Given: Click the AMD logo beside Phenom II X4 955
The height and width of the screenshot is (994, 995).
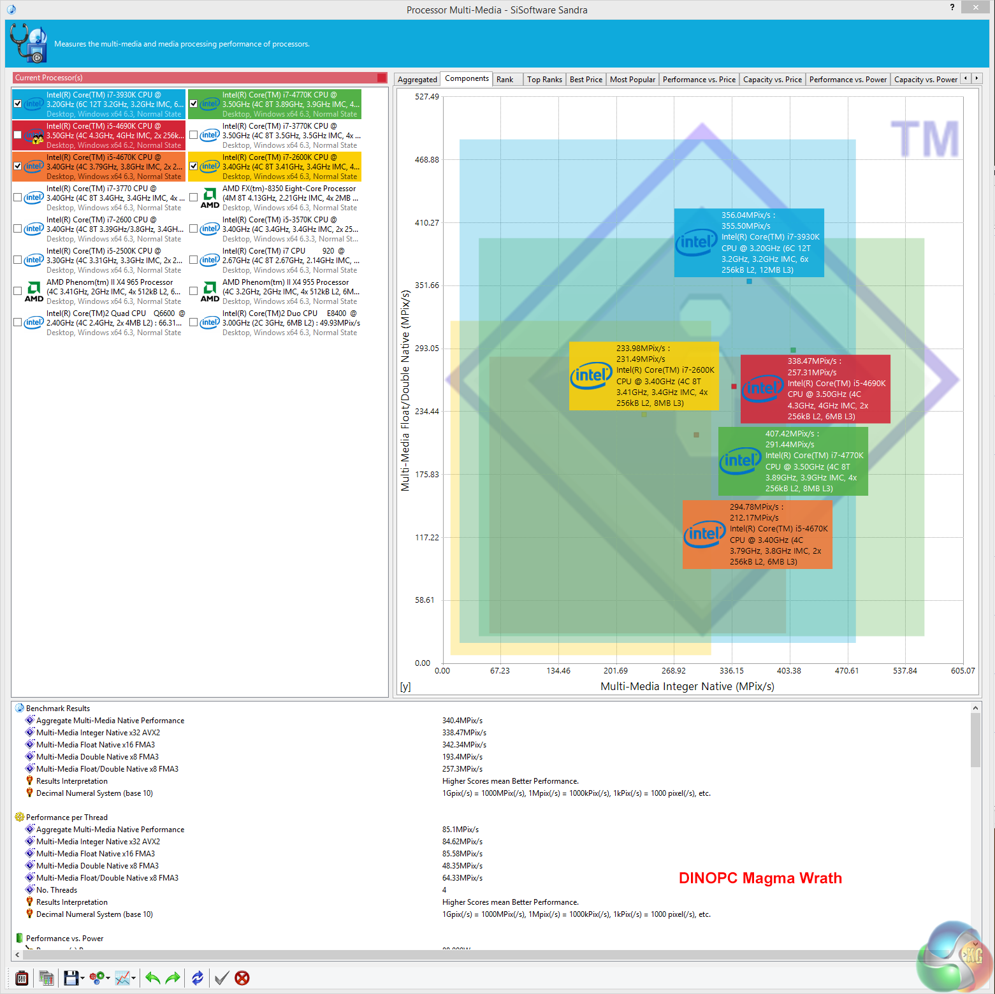Looking at the screenshot, I should tap(210, 292).
